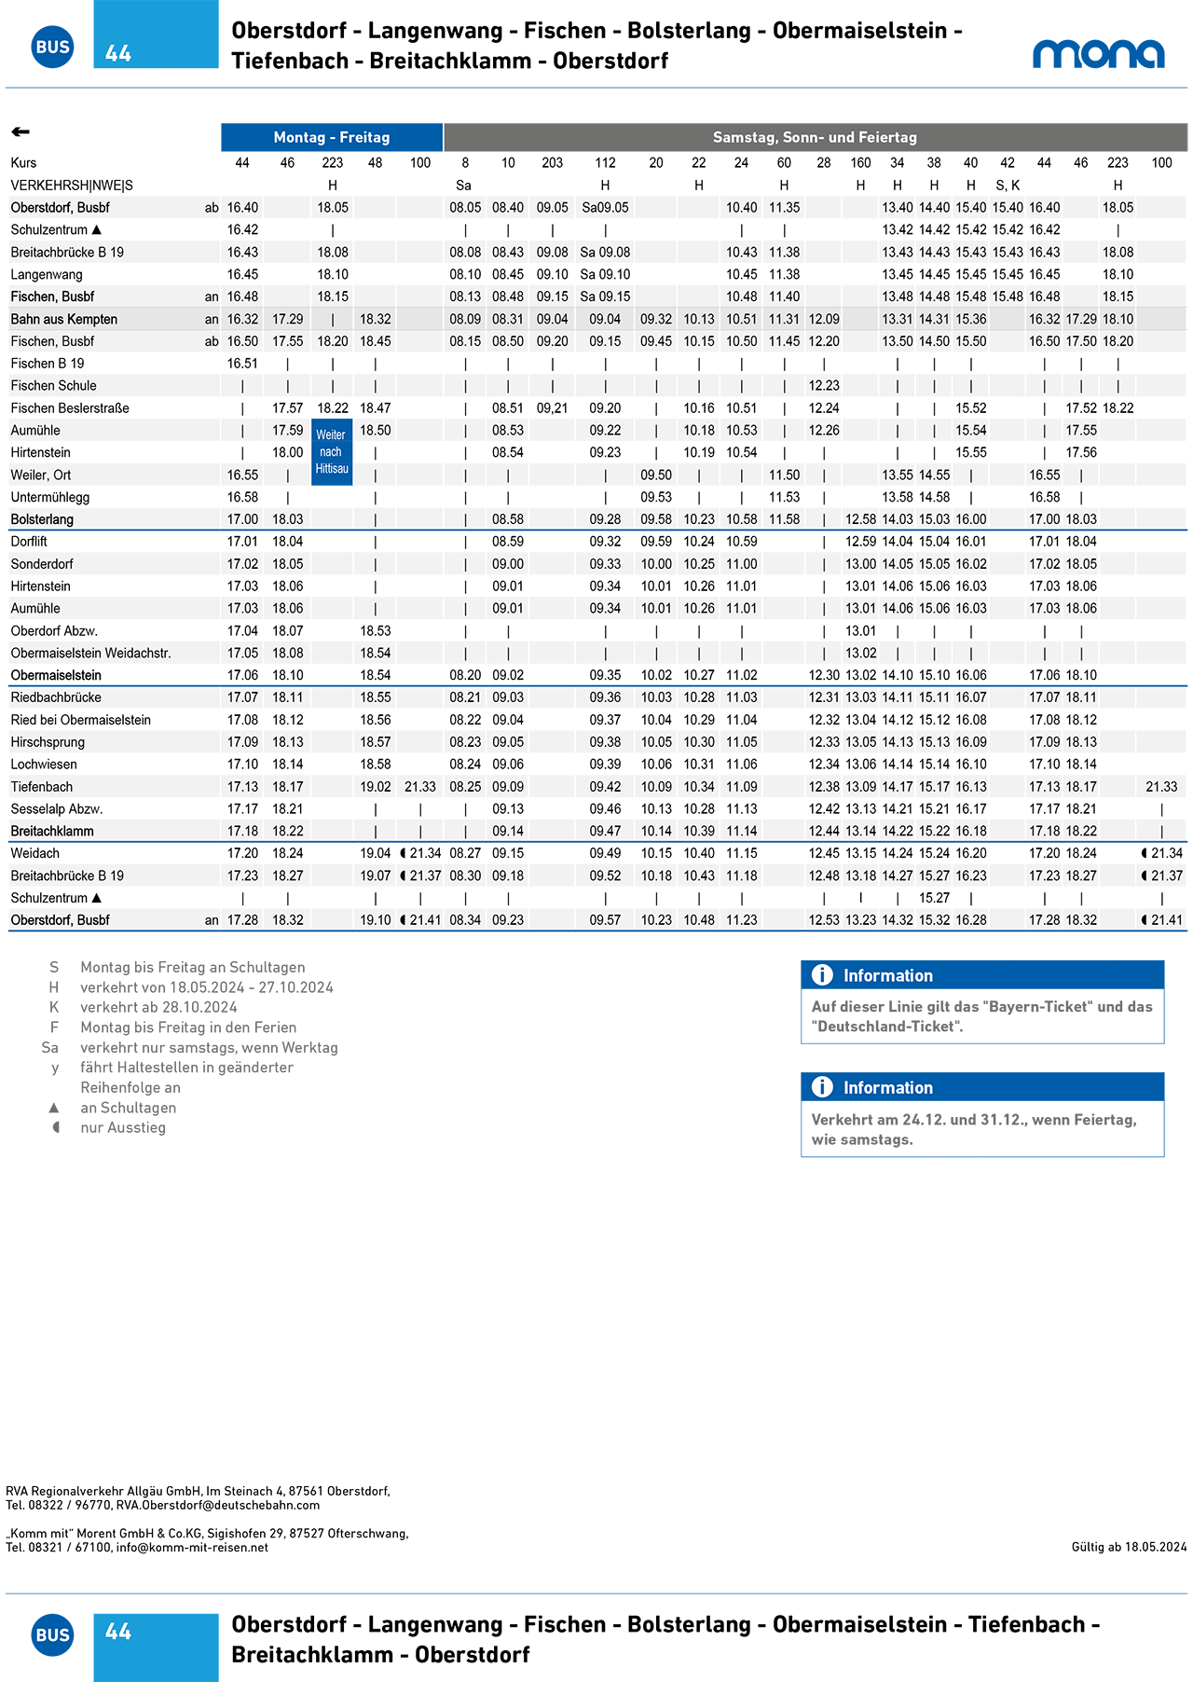
Task: Click Kurs number 203
Action: [x=552, y=162]
